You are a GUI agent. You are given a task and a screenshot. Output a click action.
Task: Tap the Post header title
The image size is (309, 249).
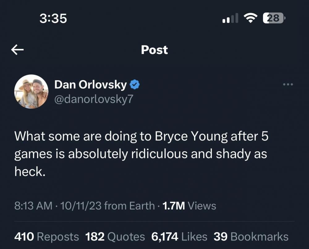coord(154,50)
